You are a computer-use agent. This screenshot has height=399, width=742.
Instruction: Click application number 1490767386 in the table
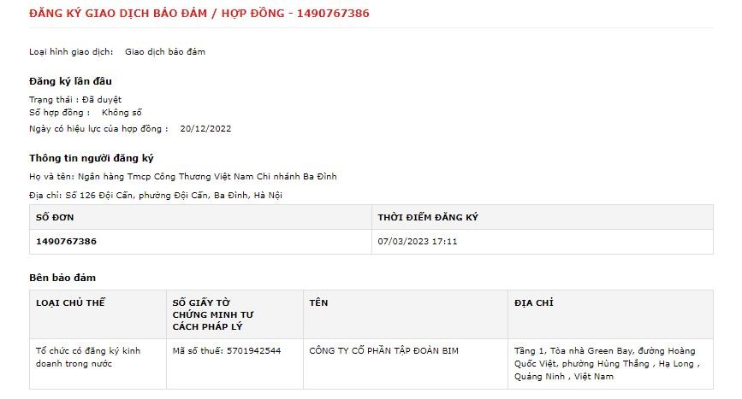pos(66,242)
